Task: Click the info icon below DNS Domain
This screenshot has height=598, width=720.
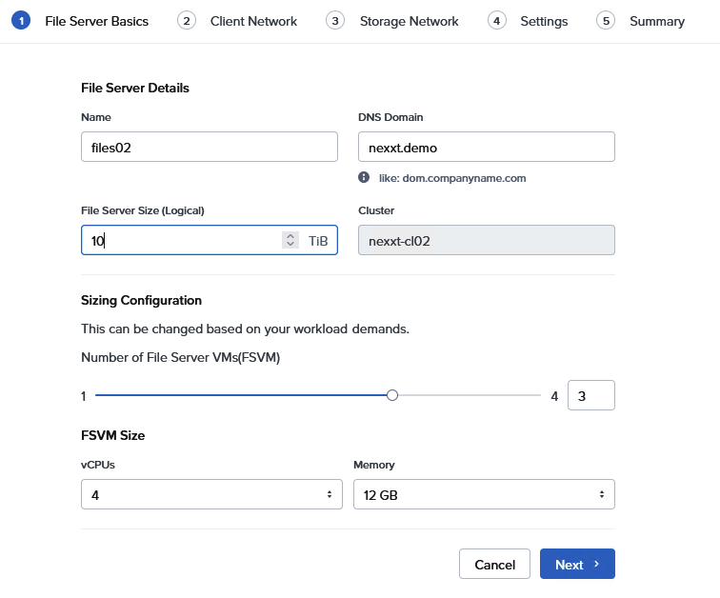Action: (x=364, y=177)
